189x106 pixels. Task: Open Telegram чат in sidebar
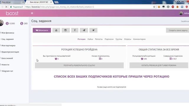point(7,71)
